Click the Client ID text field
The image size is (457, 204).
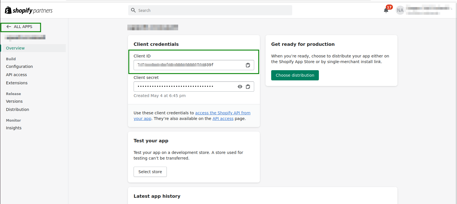[x=194, y=65]
